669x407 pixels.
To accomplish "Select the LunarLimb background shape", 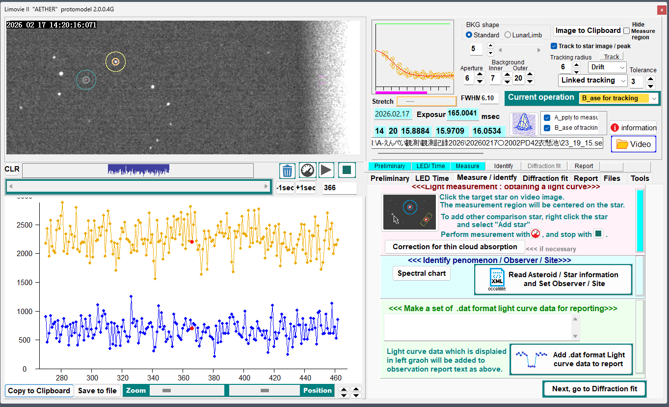I will point(508,35).
